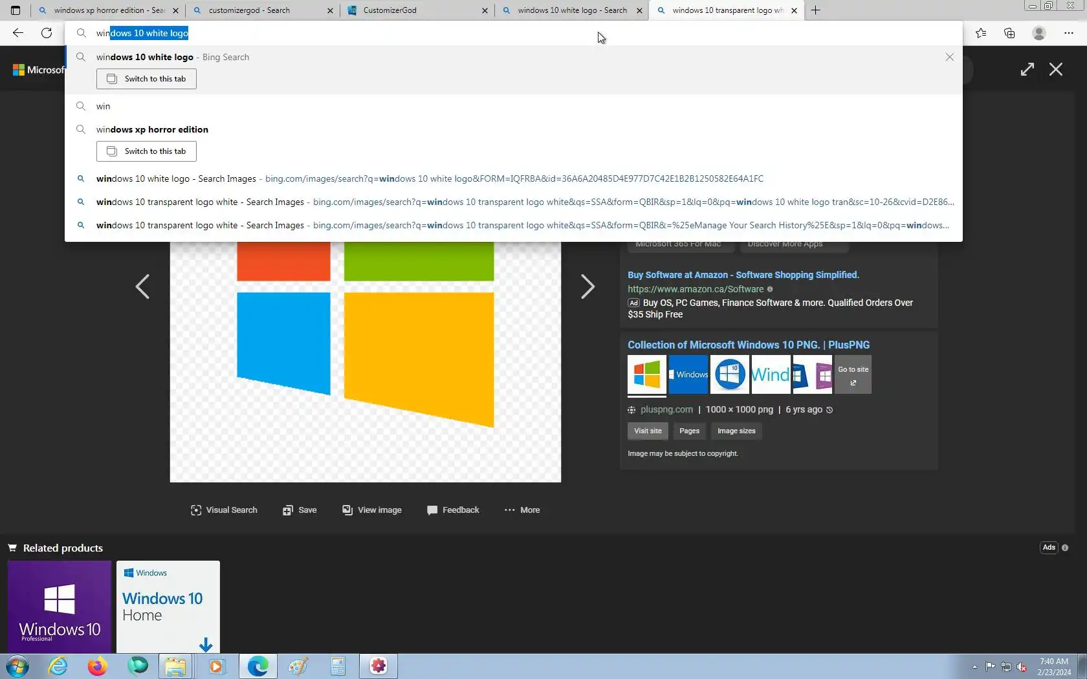Switch to the CustomizerGod browser tab
Image resolution: width=1087 pixels, height=679 pixels.
point(417,10)
